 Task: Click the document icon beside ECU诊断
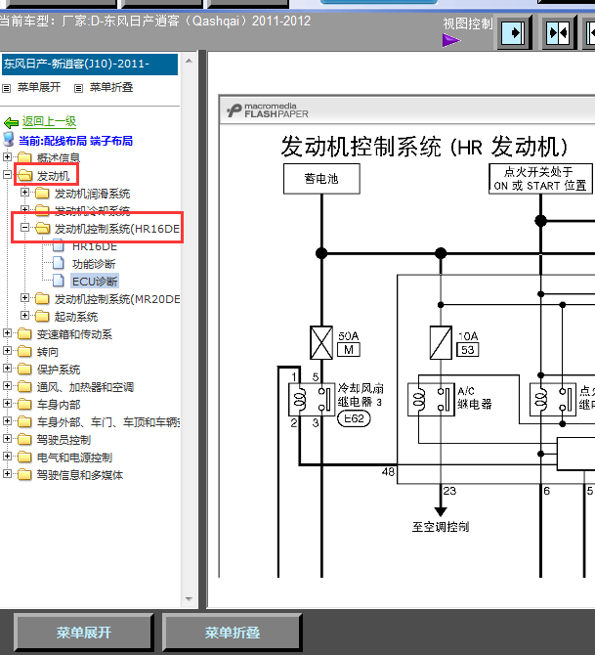pyautogui.click(x=59, y=281)
